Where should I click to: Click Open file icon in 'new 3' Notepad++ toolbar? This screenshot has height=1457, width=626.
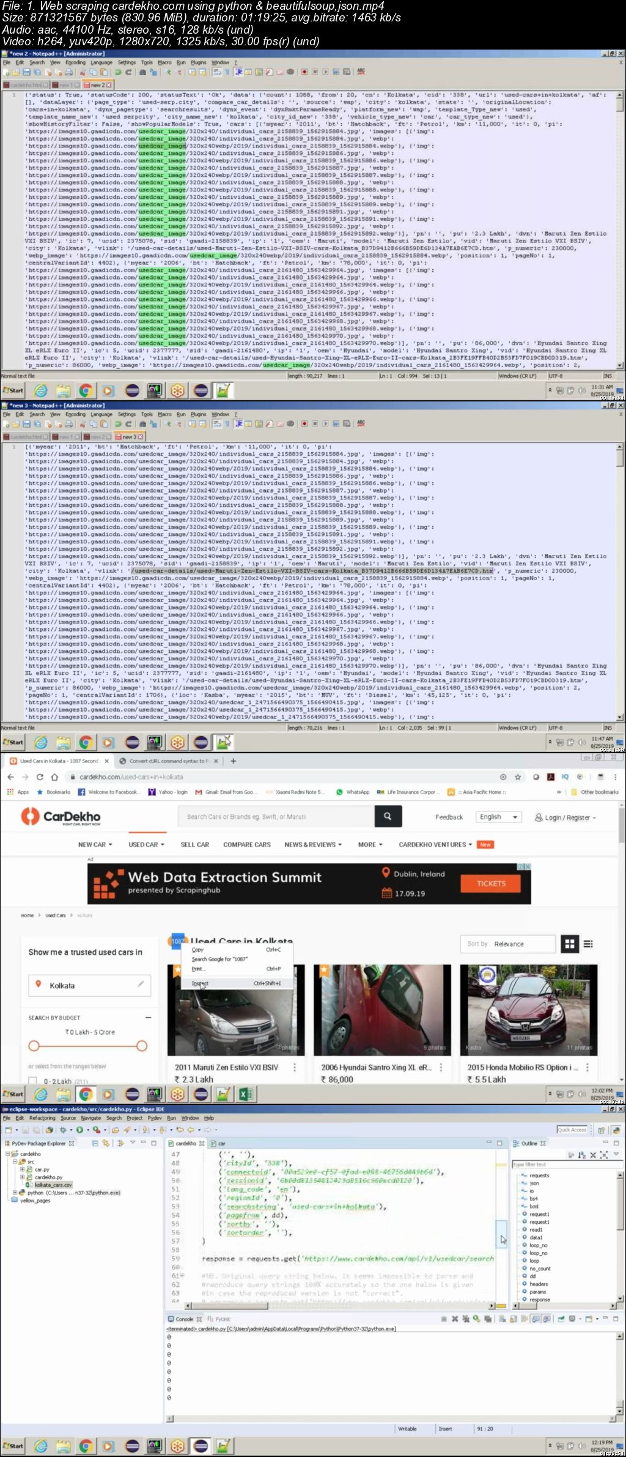click(17, 424)
